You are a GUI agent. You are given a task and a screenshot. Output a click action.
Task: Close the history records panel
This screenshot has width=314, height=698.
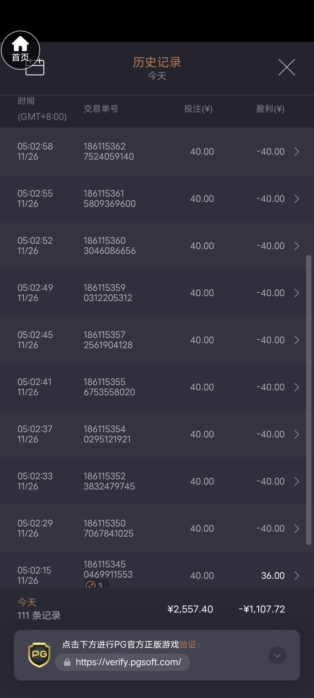[x=287, y=67]
